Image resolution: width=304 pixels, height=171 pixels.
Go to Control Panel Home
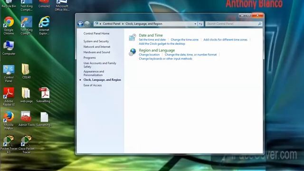pyautogui.click(x=96, y=33)
